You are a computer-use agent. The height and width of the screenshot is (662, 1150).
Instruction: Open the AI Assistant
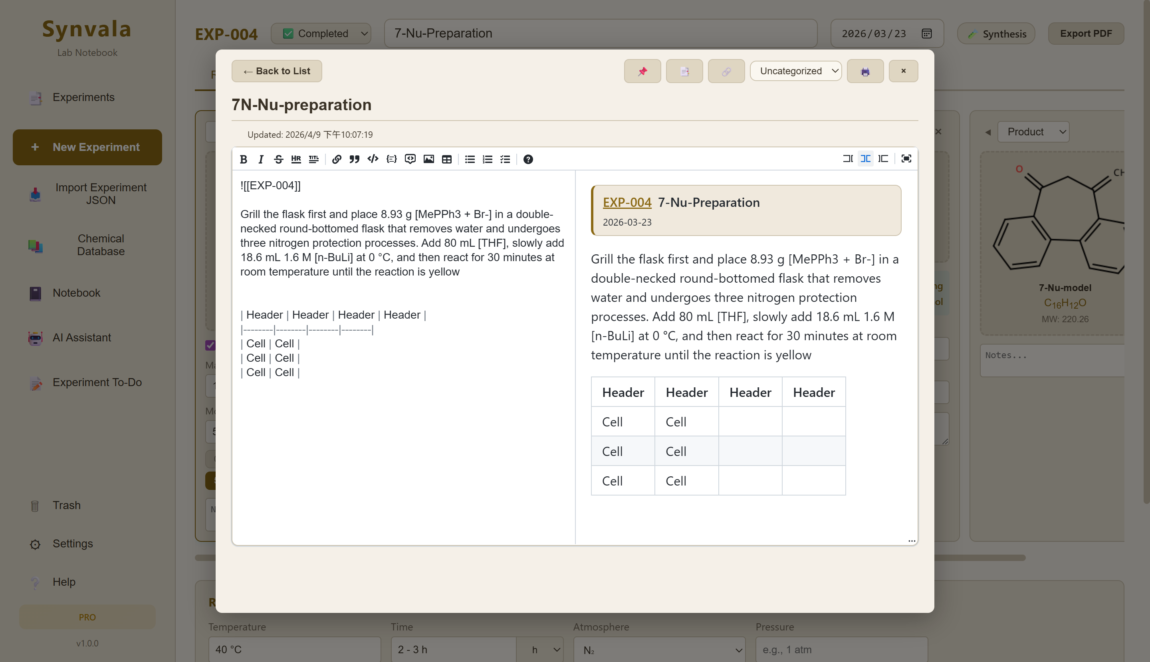(87, 337)
